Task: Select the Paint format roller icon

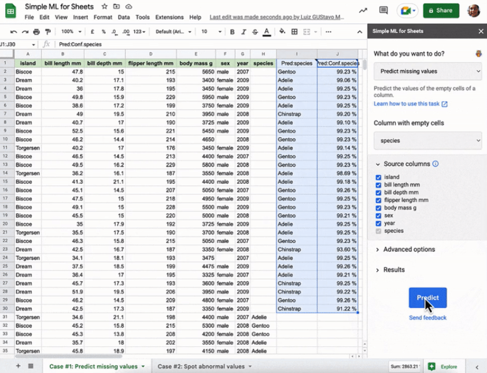Action: pyautogui.click(x=48, y=32)
